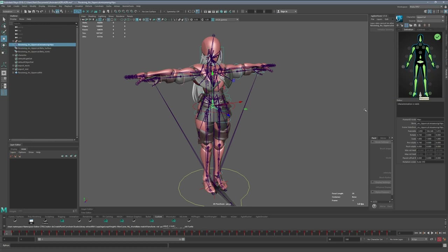Click the Maya logo icon at bottom left
Screen dimensions: 448x252
click(3, 210)
